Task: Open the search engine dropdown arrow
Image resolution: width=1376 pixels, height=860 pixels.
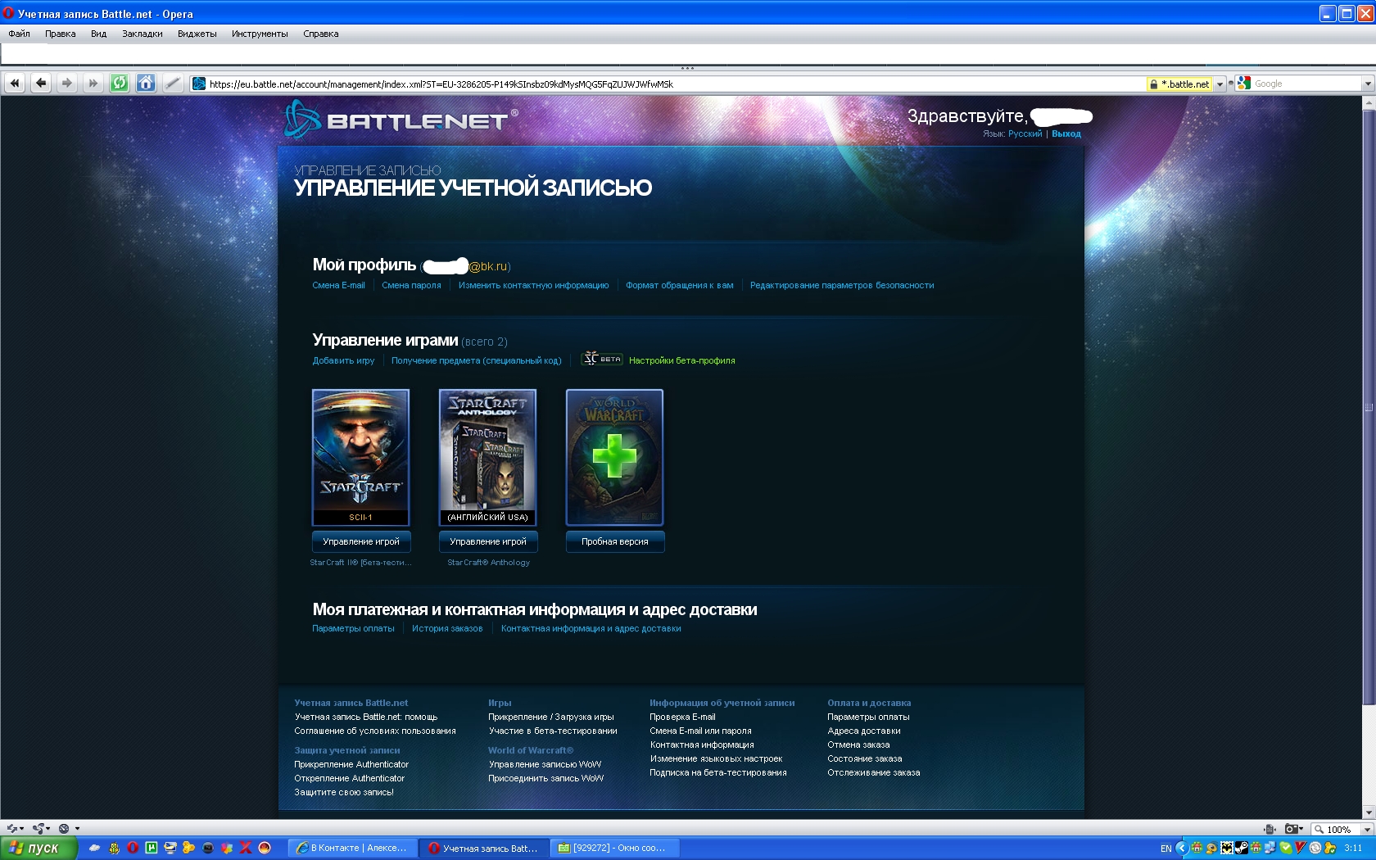Action: click(1367, 84)
